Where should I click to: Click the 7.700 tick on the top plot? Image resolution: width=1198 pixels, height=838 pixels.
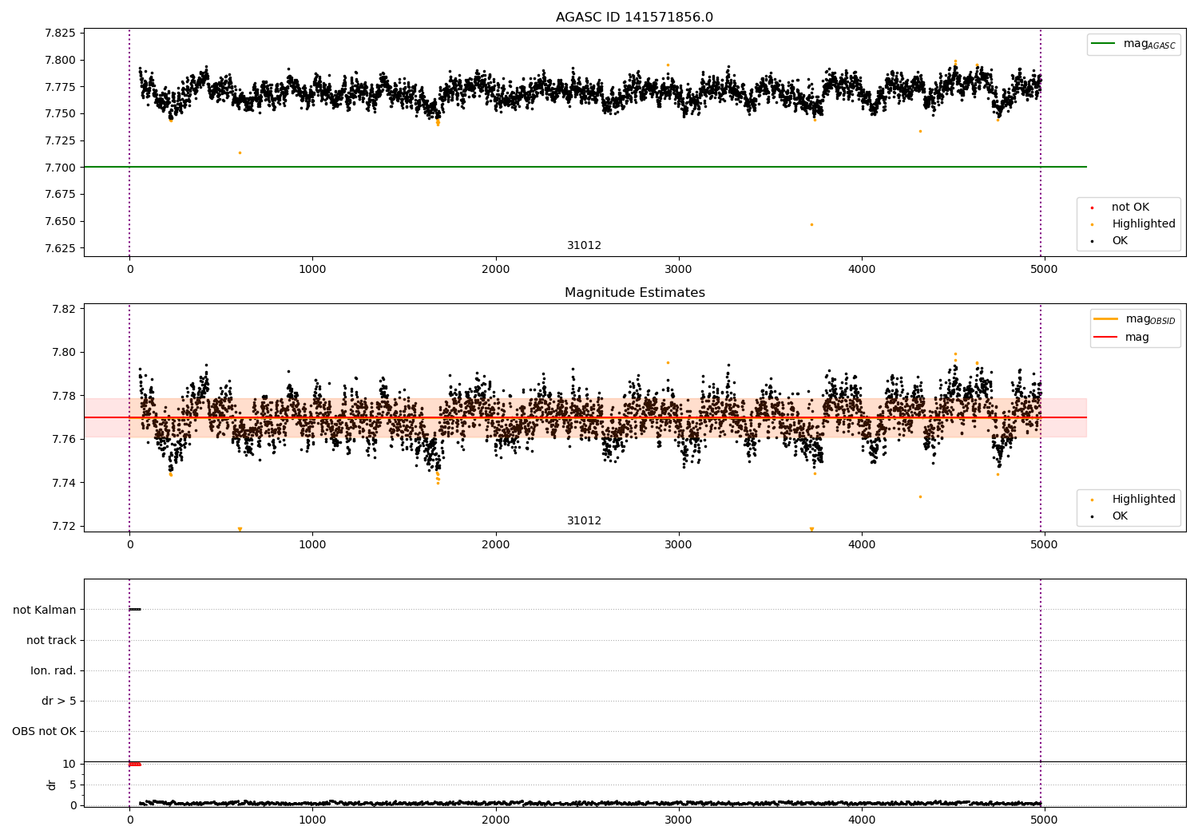pyautogui.click(x=58, y=167)
